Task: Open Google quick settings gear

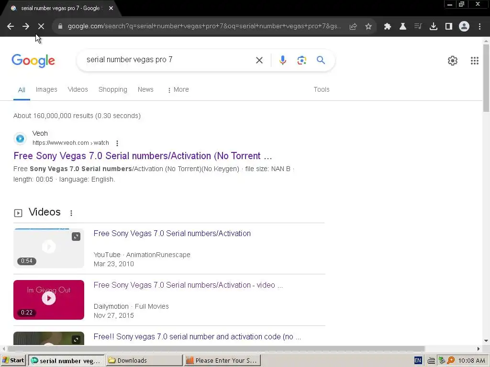Action: click(x=453, y=61)
